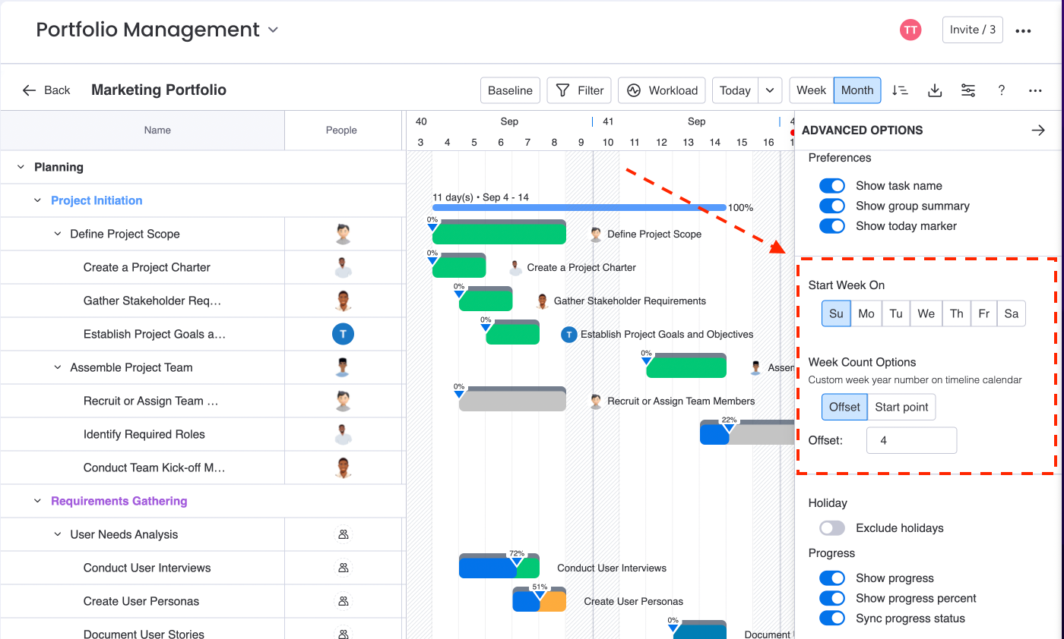This screenshot has width=1064, height=639.
Task: Click the more options ellipsis next to help
Action: click(1035, 90)
